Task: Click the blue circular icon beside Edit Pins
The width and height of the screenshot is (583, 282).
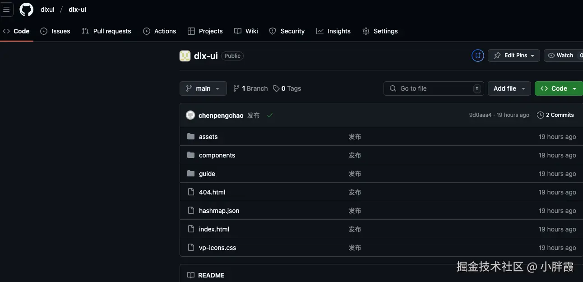Action: (477, 55)
